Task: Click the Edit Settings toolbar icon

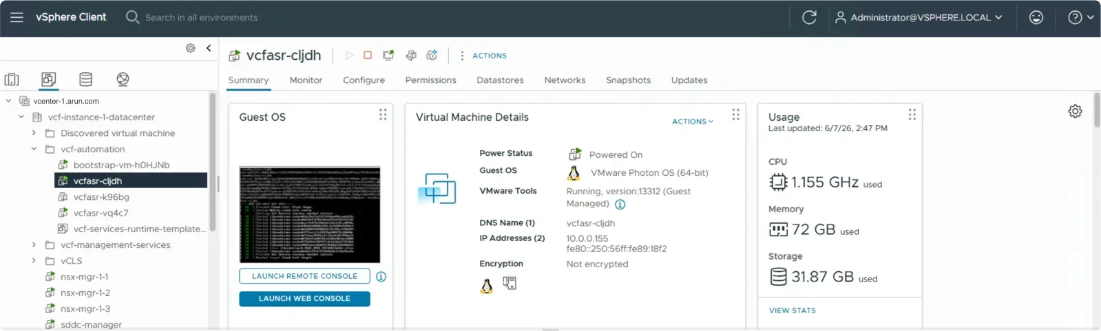Action: [411, 55]
